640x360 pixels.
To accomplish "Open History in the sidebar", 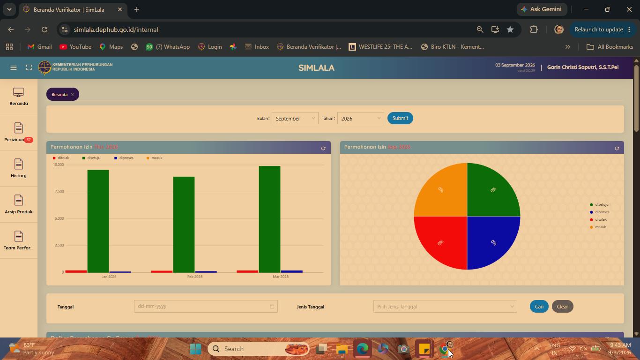I will (x=19, y=169).
